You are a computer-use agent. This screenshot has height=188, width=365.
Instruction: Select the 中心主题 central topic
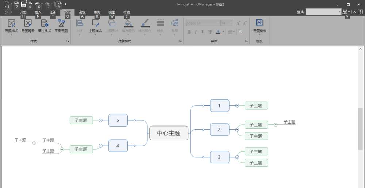click(169, 133)
